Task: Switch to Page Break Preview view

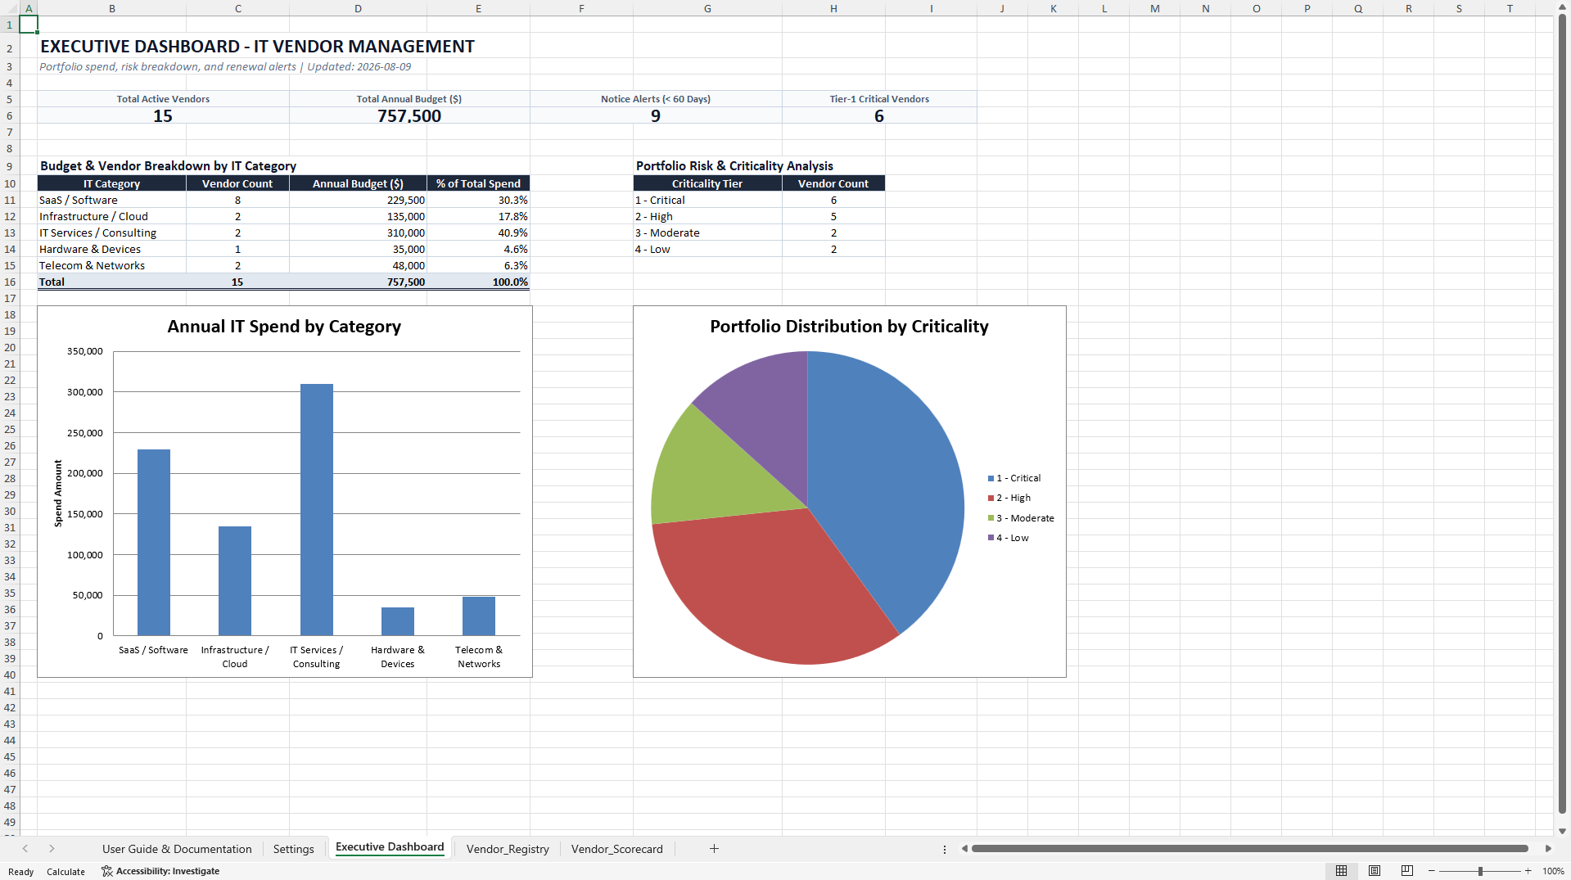Action: (1407, 871)
